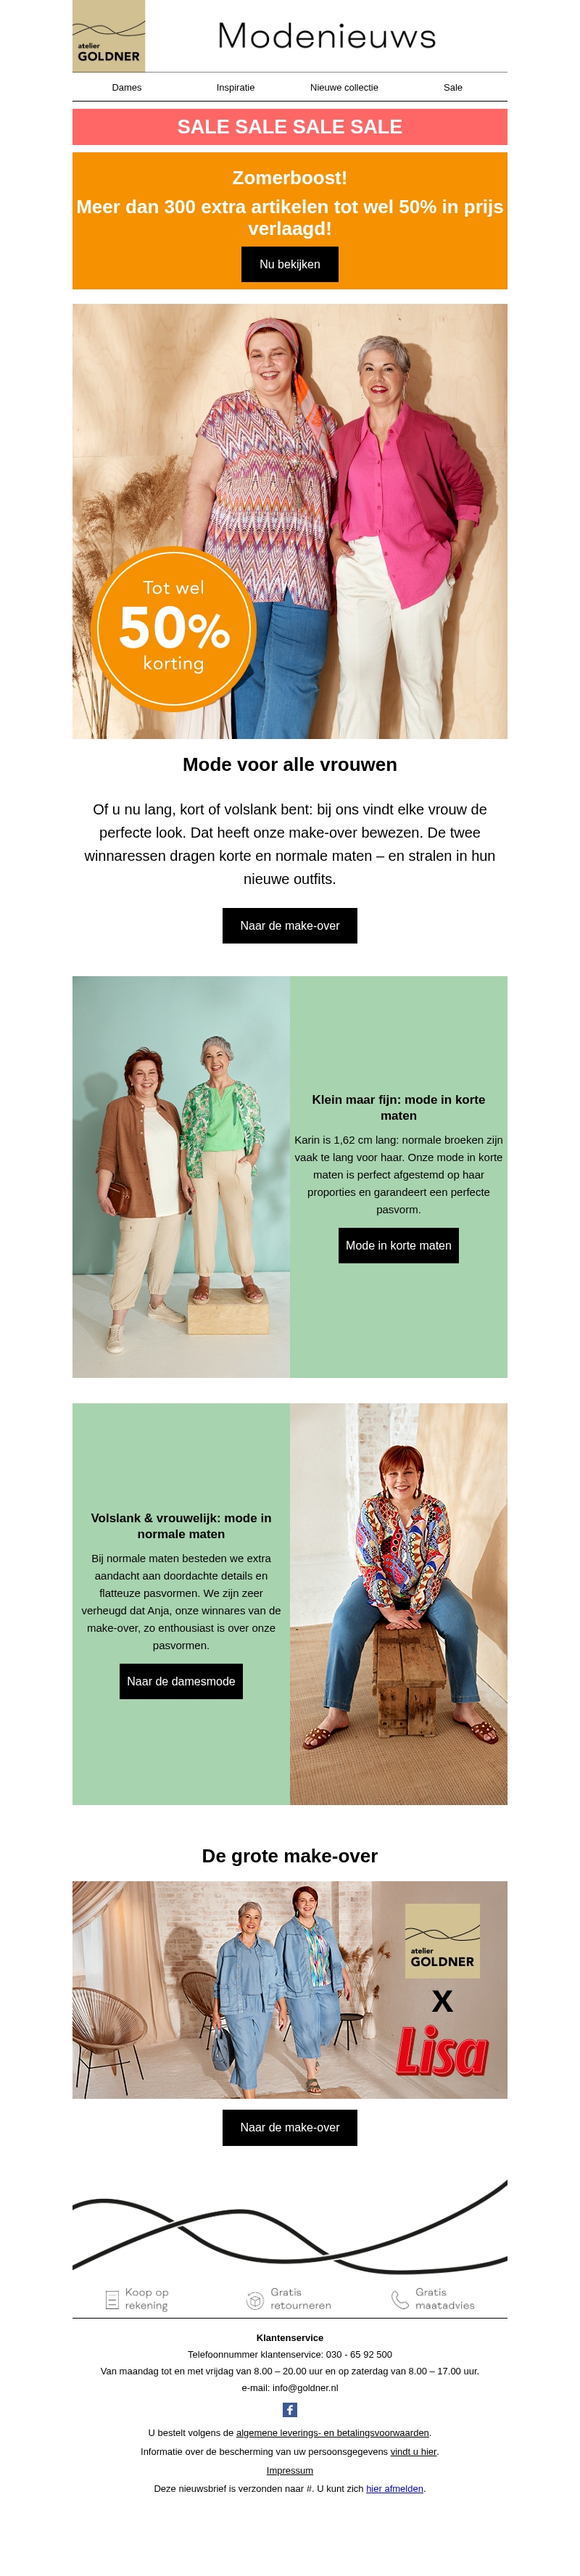Click the Gratis maatadvies phone icon
This screenshot has height=2576, width=580.
(x=400, y=2300)
